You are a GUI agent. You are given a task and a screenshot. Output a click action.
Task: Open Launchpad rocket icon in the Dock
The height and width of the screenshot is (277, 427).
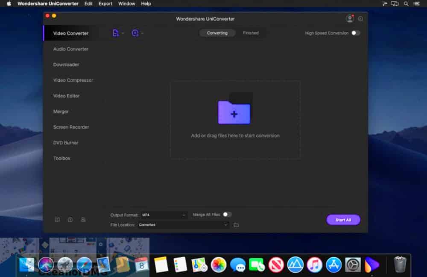pyautogui.click(x=65, y=265)
